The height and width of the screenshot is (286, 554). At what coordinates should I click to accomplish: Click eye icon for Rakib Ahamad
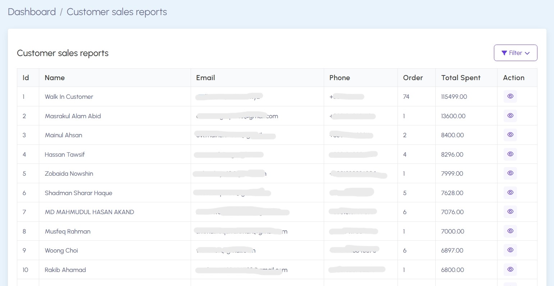point(510,269)
